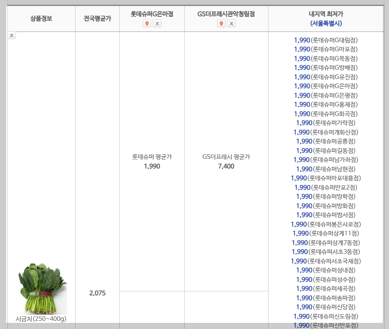Remove GS더프레시관악청림점 column with X icon
389x329 pixels.
[231, 24]
